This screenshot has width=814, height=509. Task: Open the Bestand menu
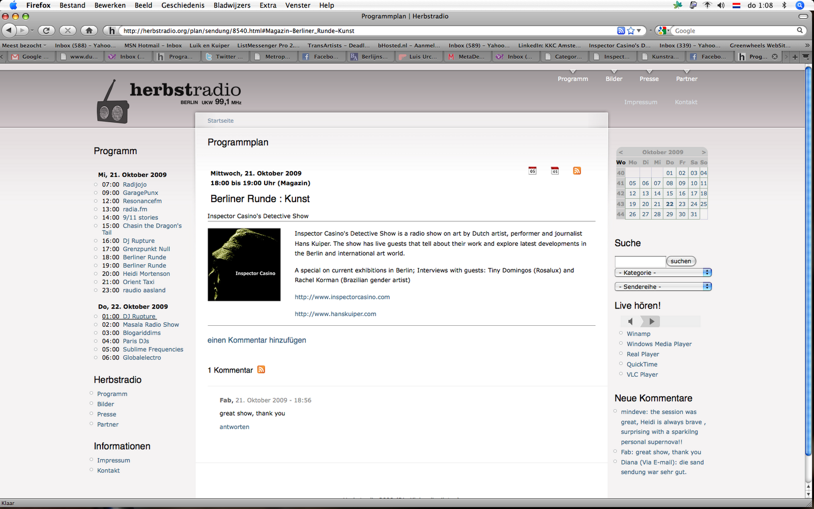pyautogui.click(x=72, y=5)
